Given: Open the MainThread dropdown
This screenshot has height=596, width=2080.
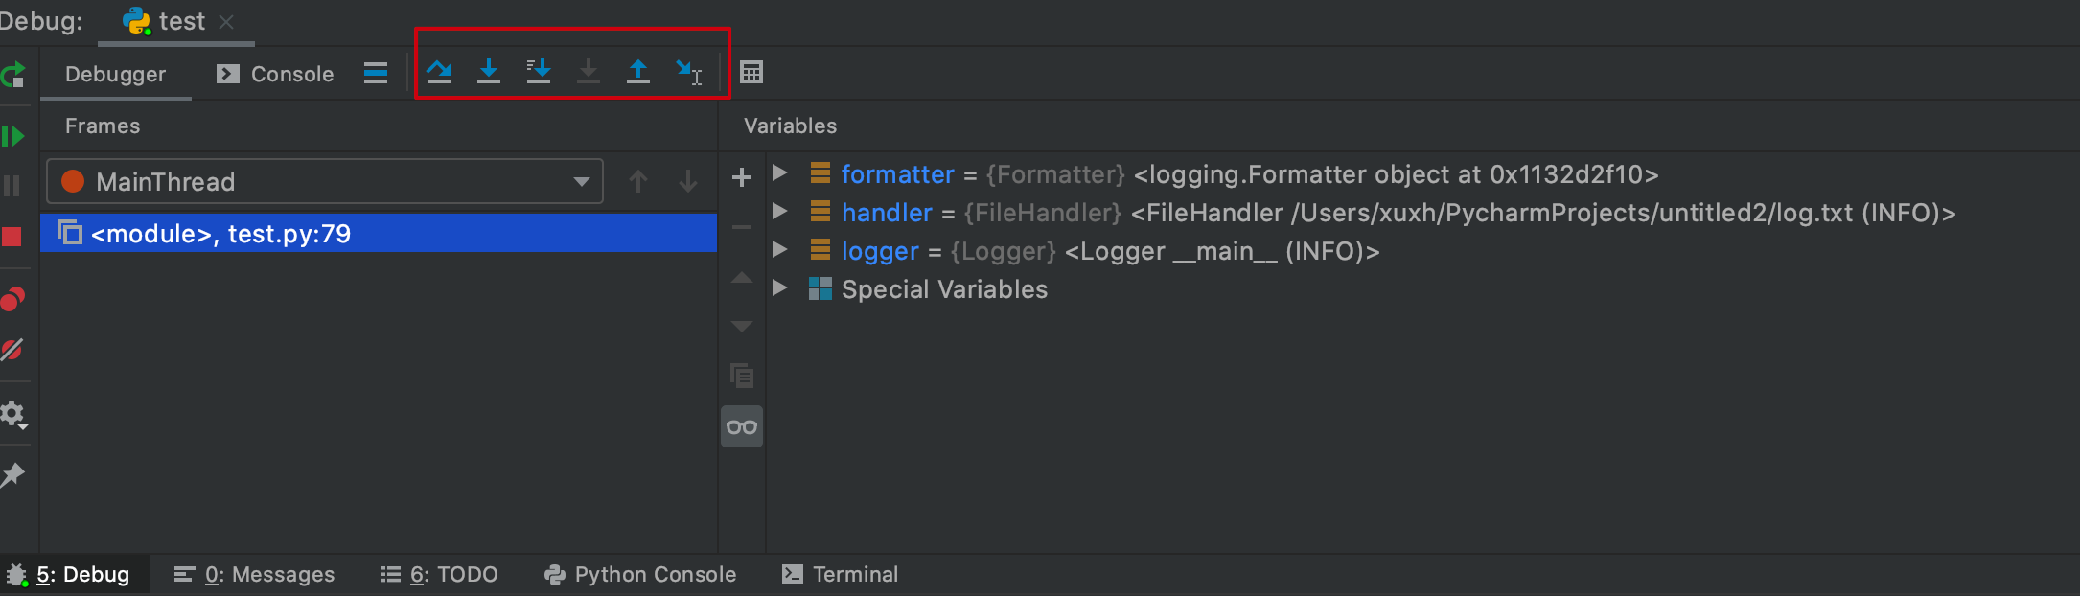Looking at the screenshot, I should coord(325,181).
